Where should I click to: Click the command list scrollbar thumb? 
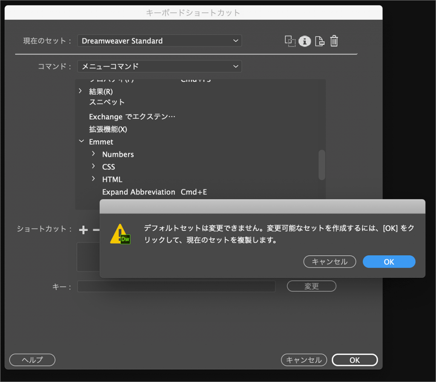(322, 164)
